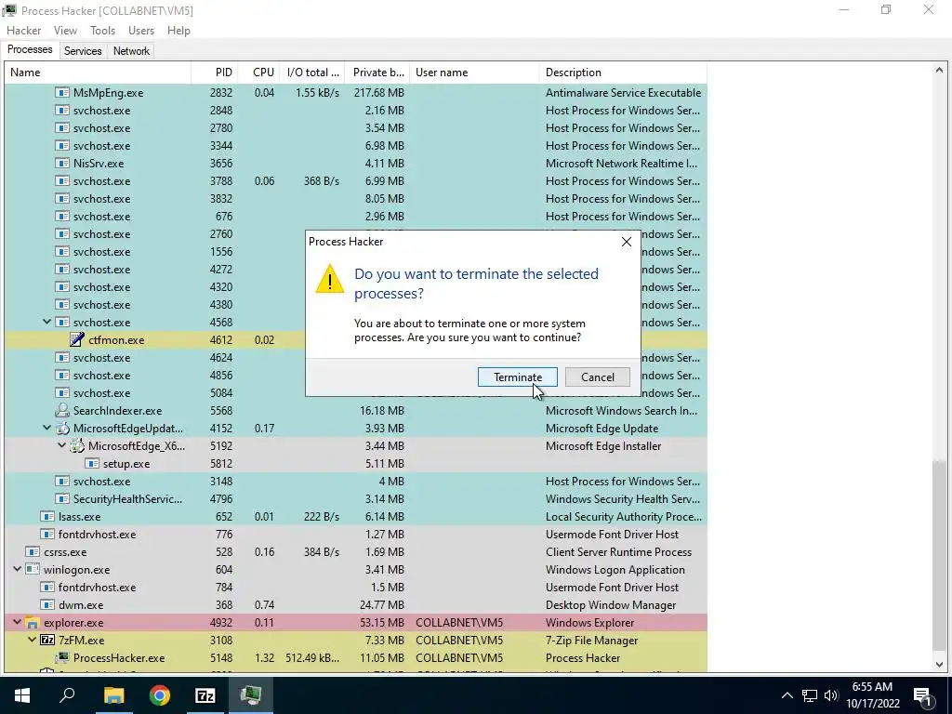The height and width of the screenshot is (714, 952).
Task: Select the ctfmon.exe pen icon
Action: pyautogui.click(x=77, y=340)
